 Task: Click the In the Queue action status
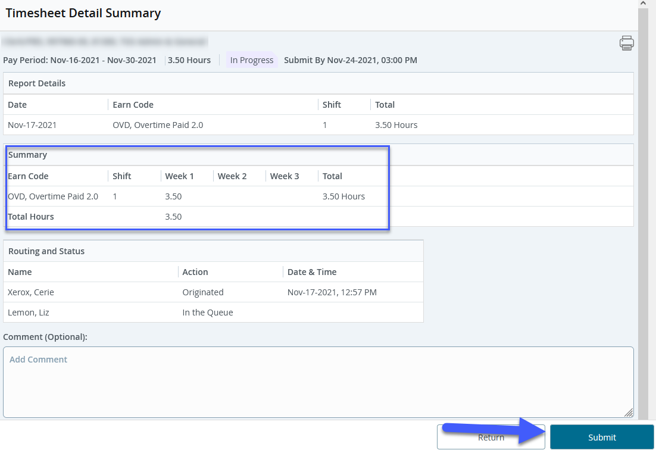pyautogui.click(x=207, y=313)
